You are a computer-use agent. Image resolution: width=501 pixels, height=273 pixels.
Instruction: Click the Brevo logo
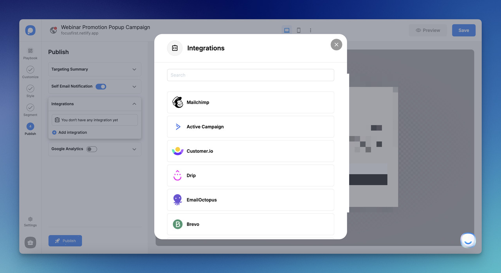tap(178, 224)
